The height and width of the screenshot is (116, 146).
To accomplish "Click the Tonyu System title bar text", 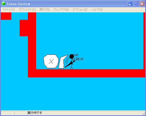I will coord(18,4).
